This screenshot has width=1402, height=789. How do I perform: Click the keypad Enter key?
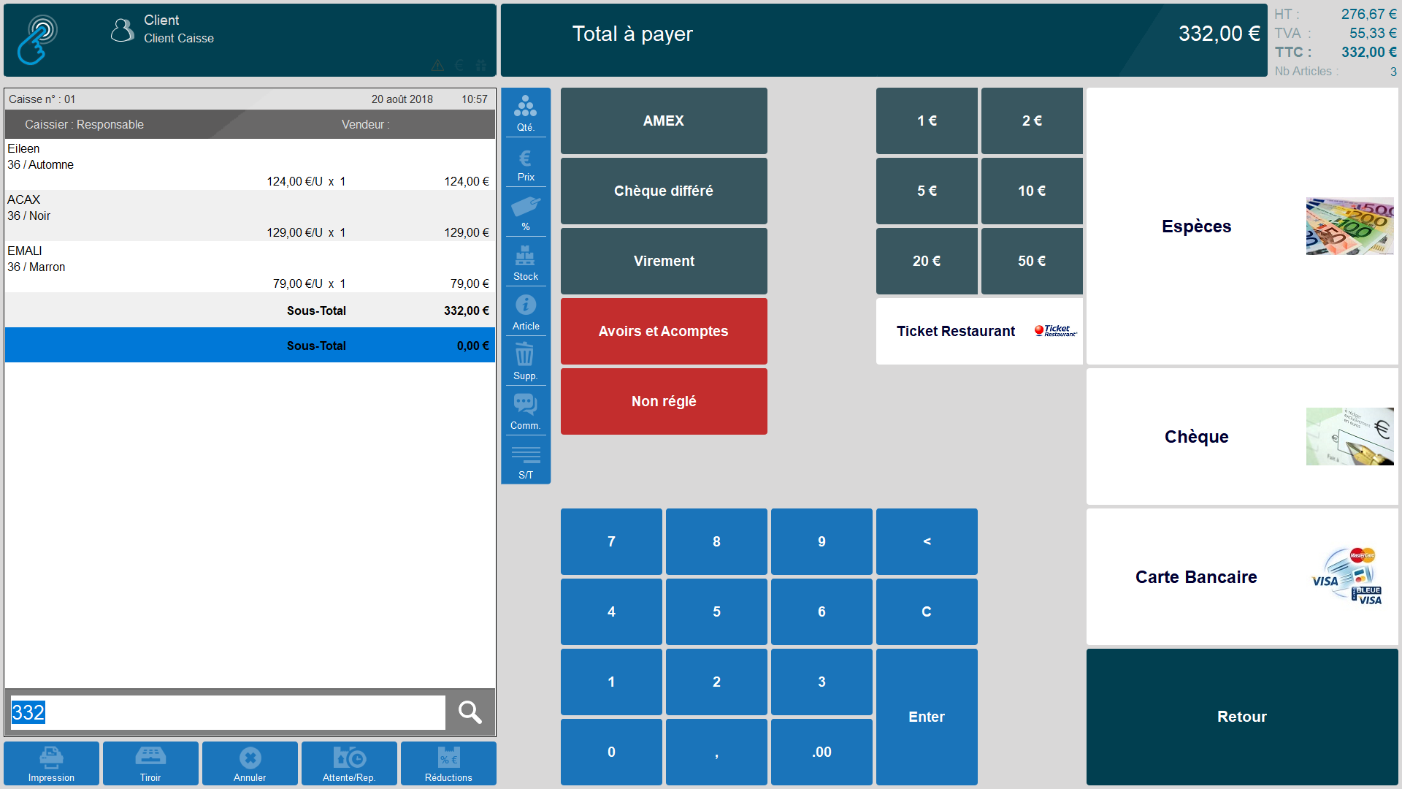click(x=927, y=717)
